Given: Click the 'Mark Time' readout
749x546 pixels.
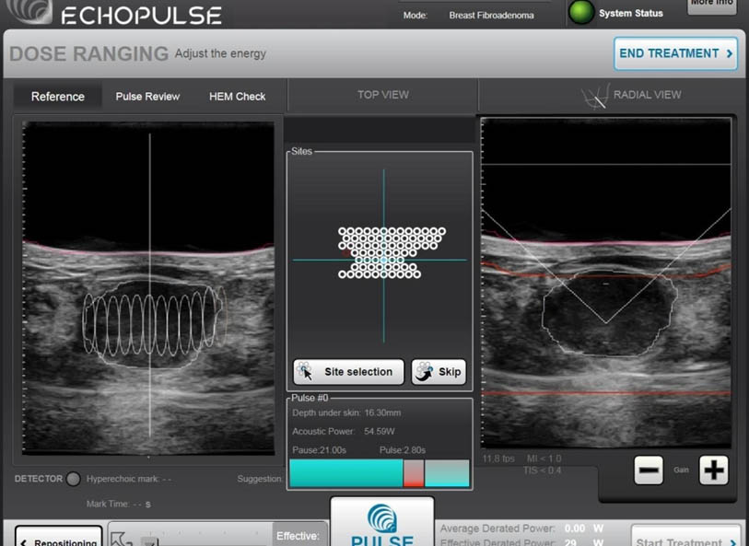Looking at the screenshot, I should click(x=119, y=504).
